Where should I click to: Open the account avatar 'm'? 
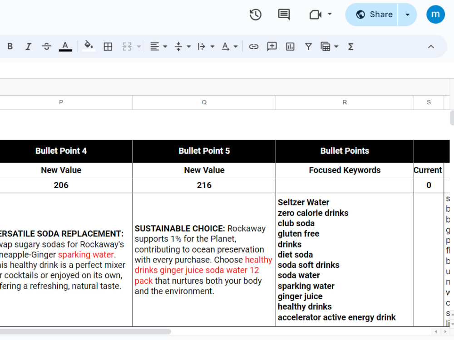435,14
